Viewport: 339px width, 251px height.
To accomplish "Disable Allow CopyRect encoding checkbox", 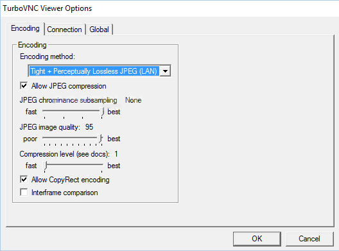I will click(24, 180).
